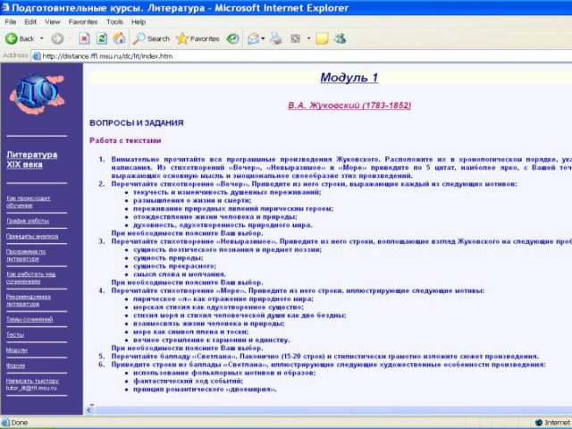Open the Edit menu
The width and height of the screenshot is (572, 429).
pyautogui.click(x=30, y=21)
